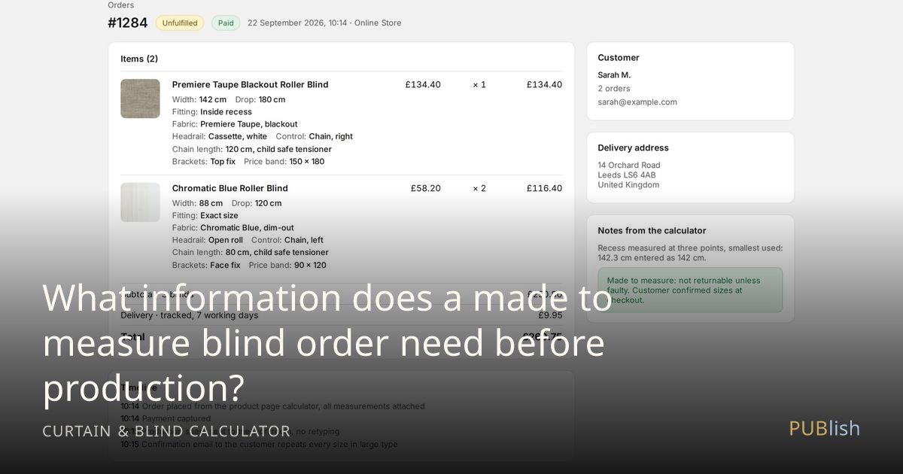Select 'Fabric: Chromatic Blue, dim-out' line
903x474 pixels.
click(x=233, y=228)
